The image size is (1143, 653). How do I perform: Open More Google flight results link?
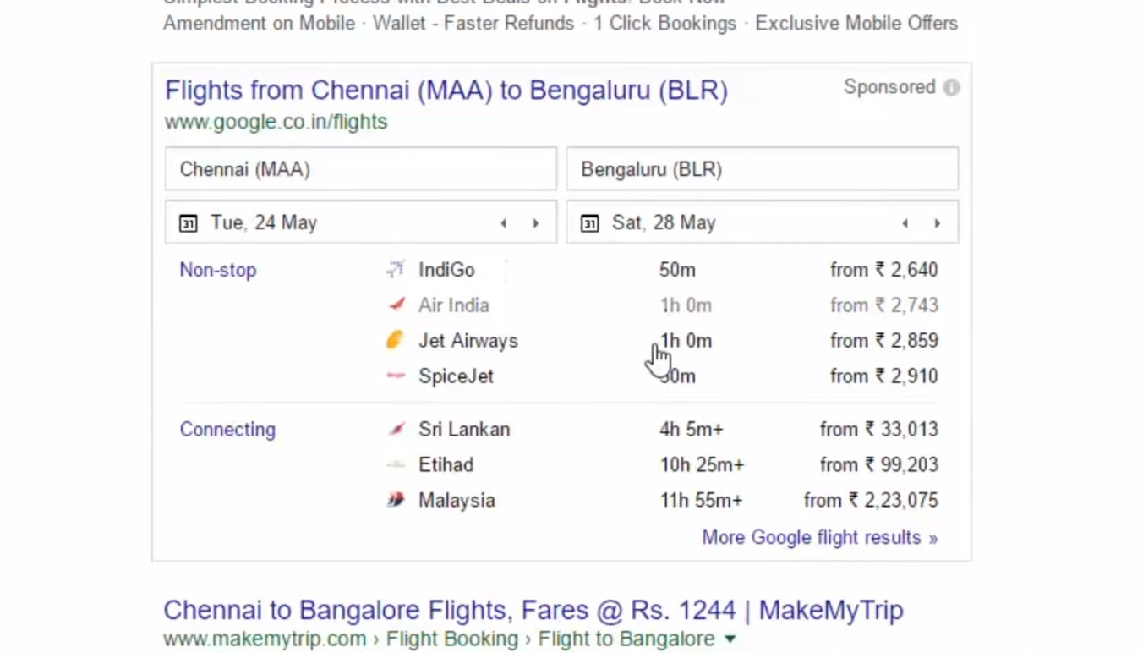point(819,538)
